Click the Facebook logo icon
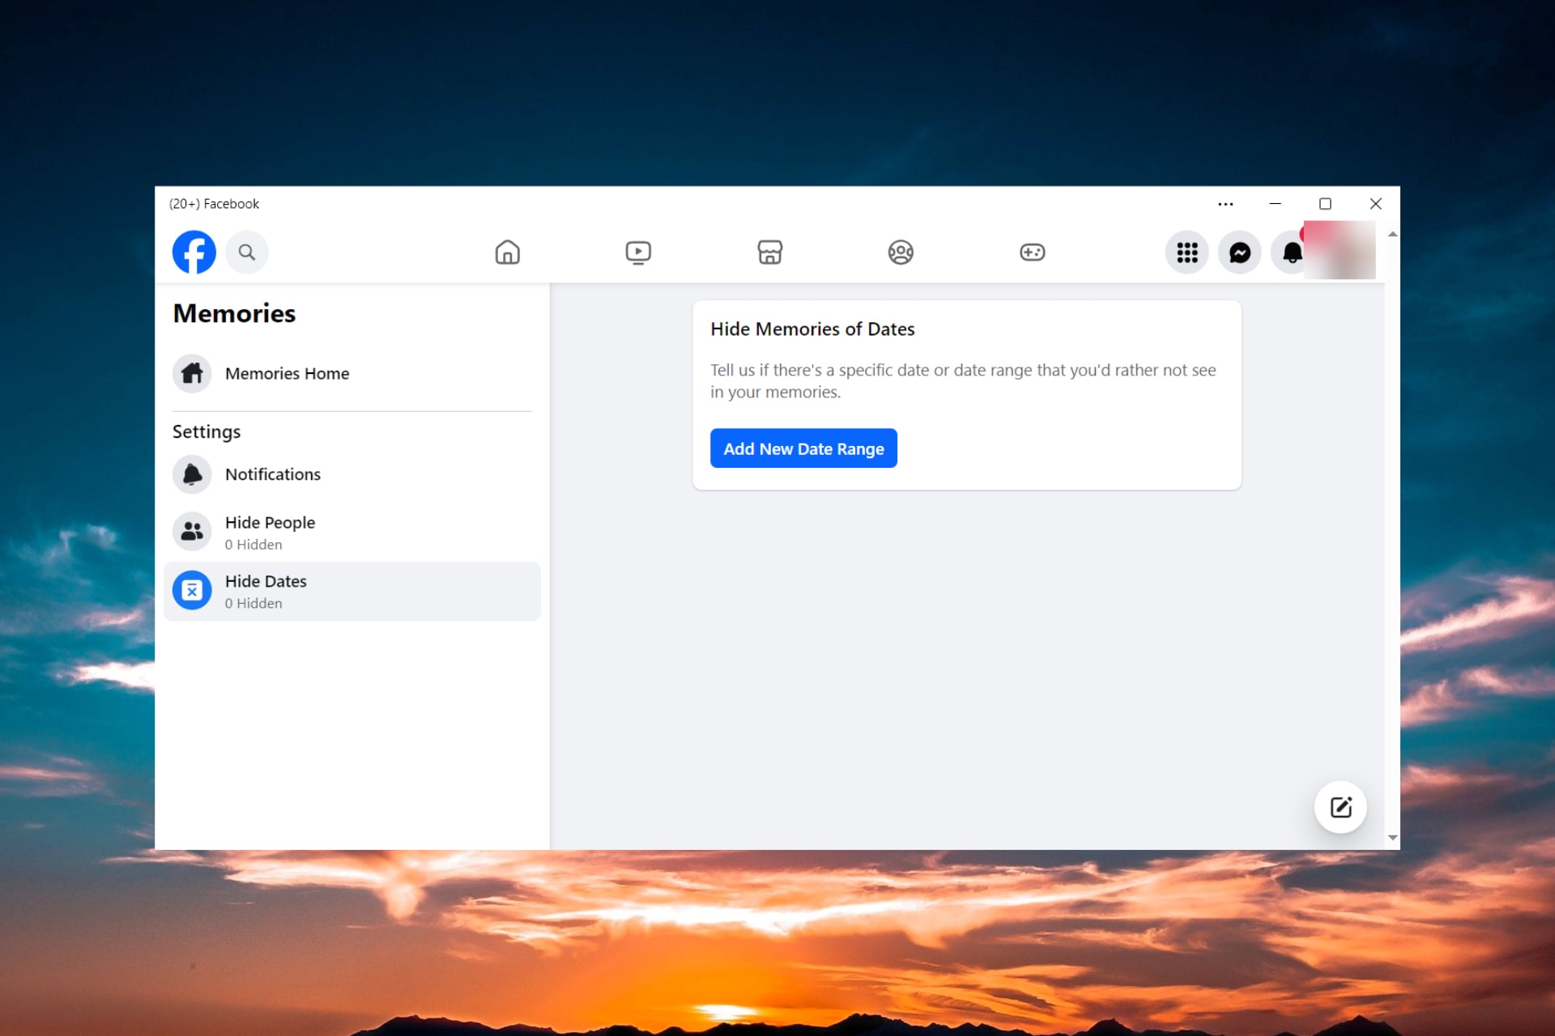The image size is (1555, 1036). click(x=194, y=253)
